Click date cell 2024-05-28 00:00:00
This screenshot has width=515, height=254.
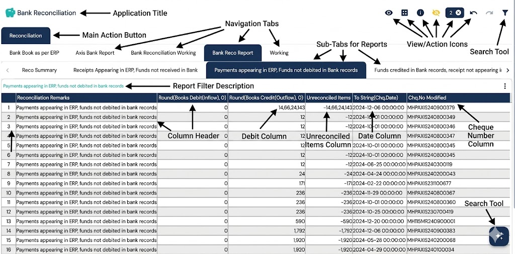coord(379,240)
